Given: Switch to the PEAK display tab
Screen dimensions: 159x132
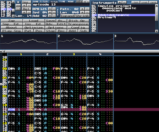Looking at the screenshot, I should click(71, 1).
